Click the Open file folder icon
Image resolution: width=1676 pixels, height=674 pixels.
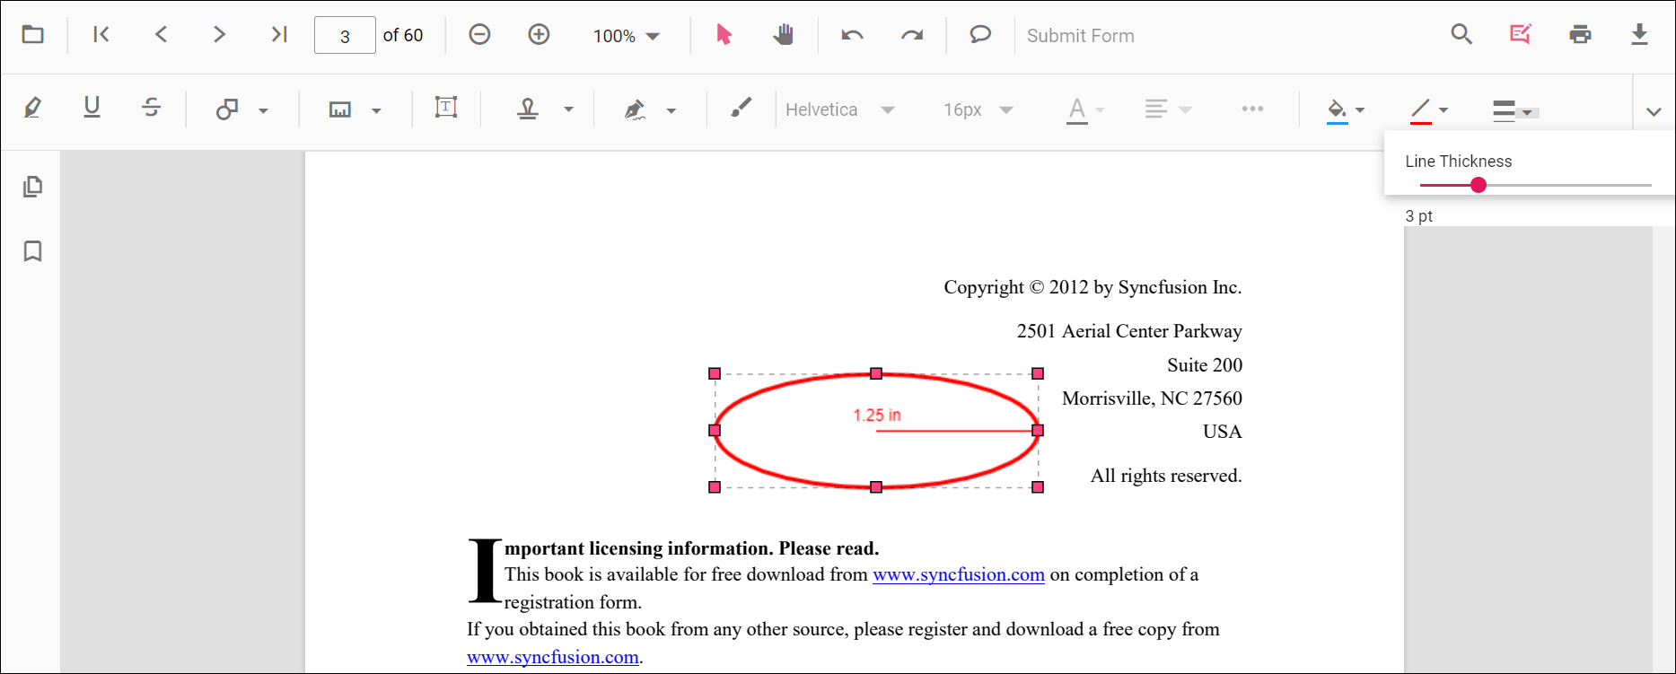pyautogui.click(x=33, y=35)
